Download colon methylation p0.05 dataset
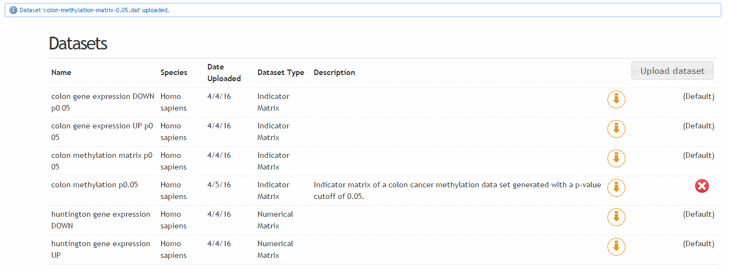Image resolution: width=729 pixels, height=269 pixels. click(616, 188)
